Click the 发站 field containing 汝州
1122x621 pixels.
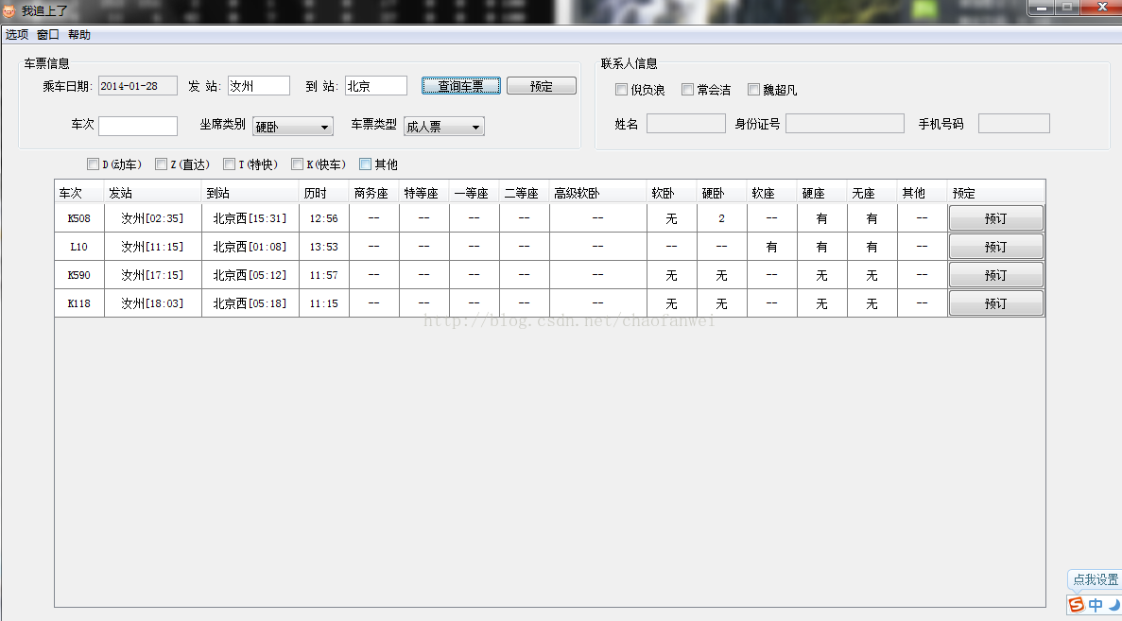(x=259, y=86)
